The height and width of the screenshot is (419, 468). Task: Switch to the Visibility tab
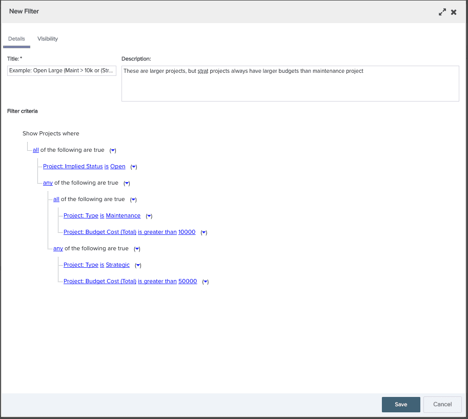click(x=48, y=39)
